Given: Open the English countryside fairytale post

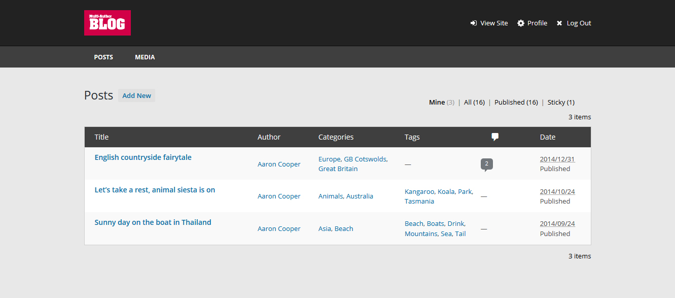Looking at the screenshot, I should (143, 157).
